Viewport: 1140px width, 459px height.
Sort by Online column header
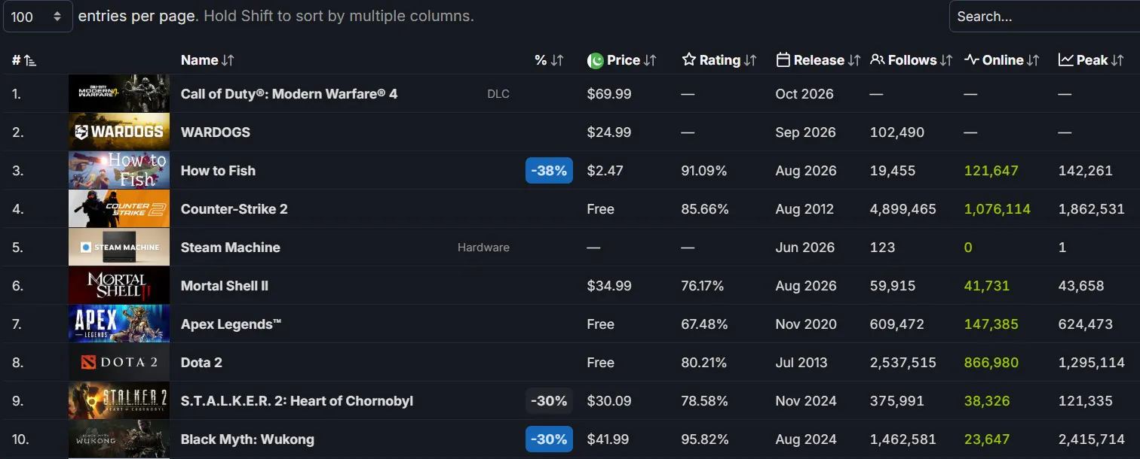[1002, 60]
